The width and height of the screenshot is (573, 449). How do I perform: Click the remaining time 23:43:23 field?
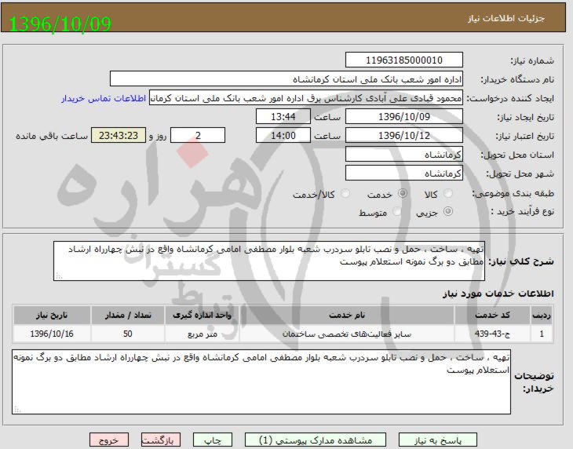tap(119, 136)
